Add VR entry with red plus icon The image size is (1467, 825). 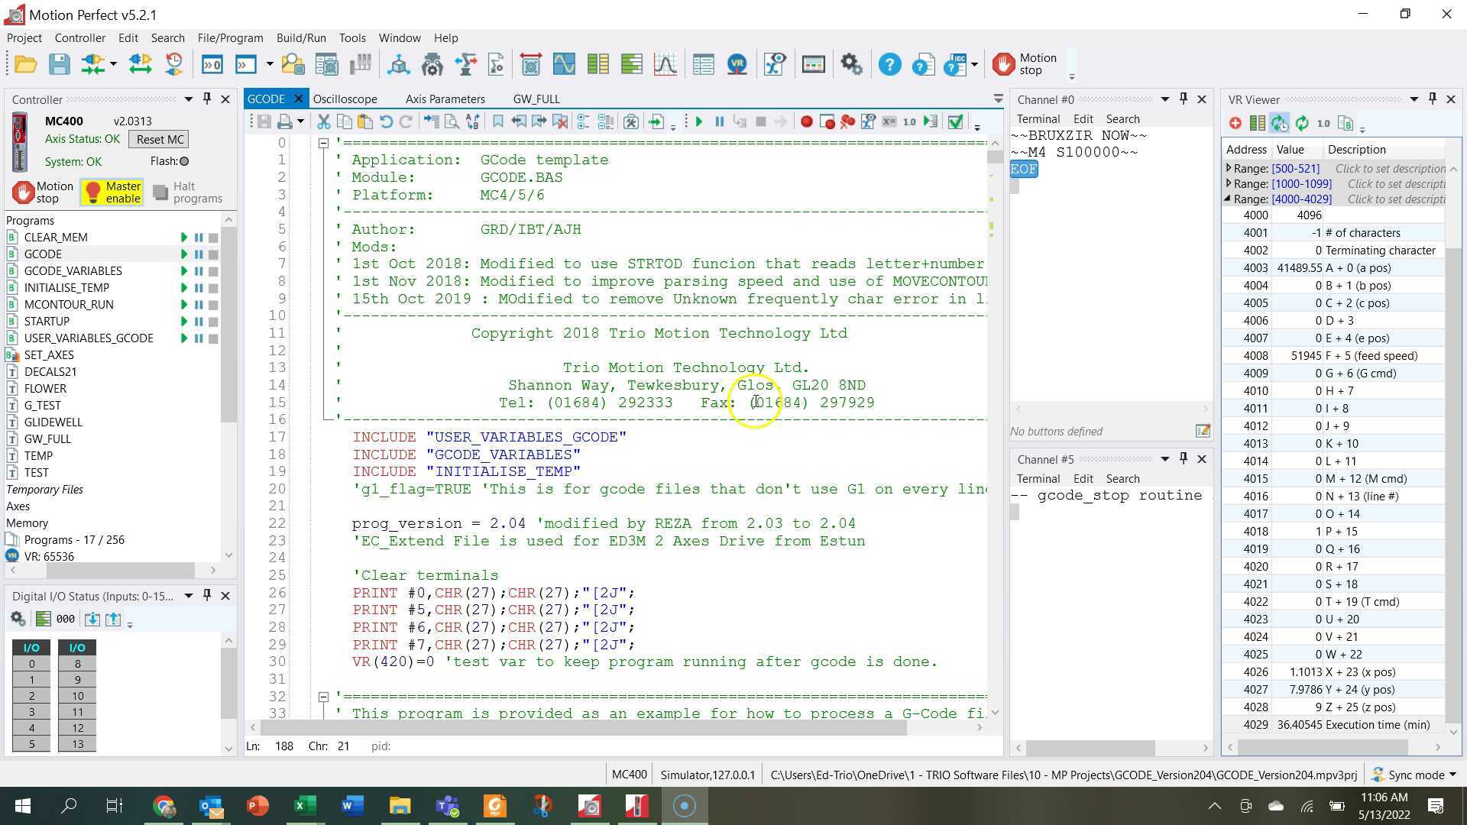(x=1235, y=123)
